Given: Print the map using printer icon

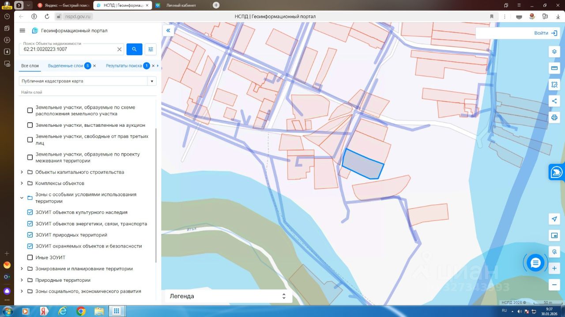Looking at the screenshot, I should [x=554, y=118].
